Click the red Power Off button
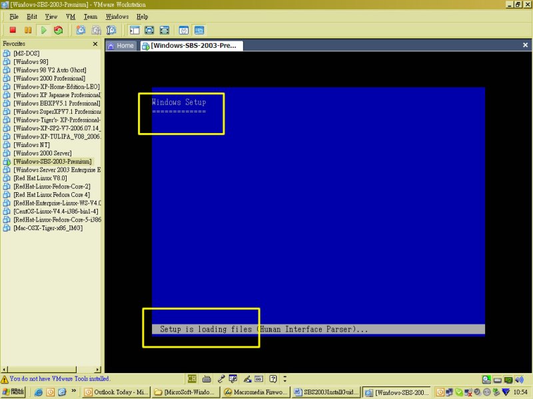533x399 pixels. 13,30
